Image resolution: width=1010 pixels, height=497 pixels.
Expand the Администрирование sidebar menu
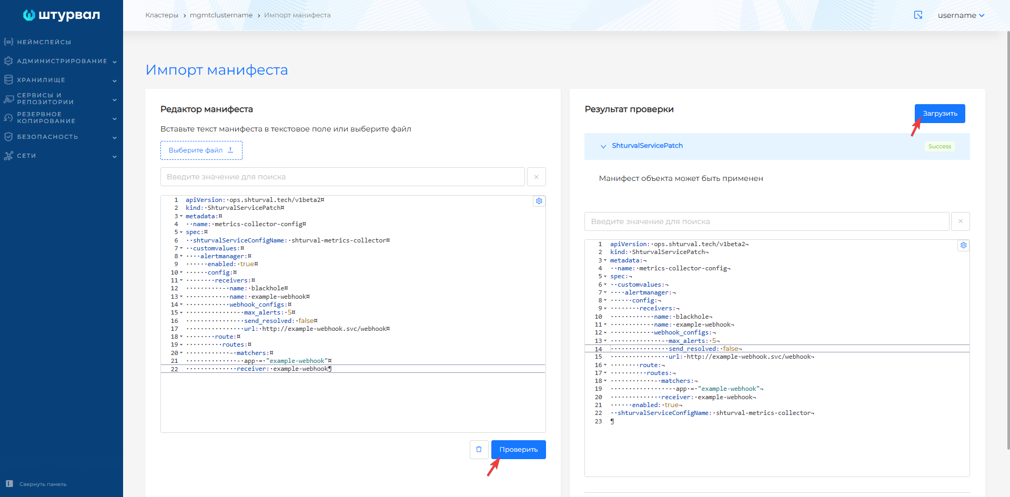[x=62, y=61]
